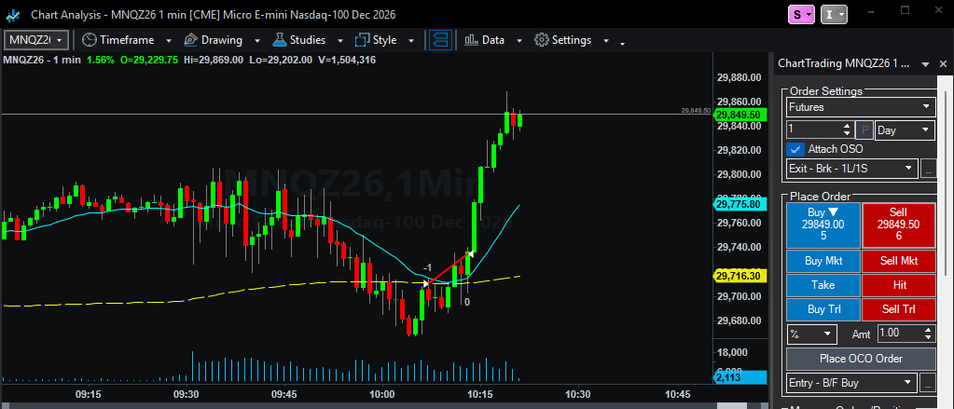Open the ChartTrading panel options arrow
The image size is (954, 409).
[x=925, y=63]
